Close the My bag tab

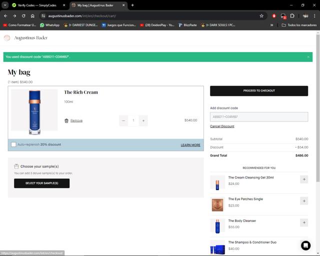click(123, 5)
